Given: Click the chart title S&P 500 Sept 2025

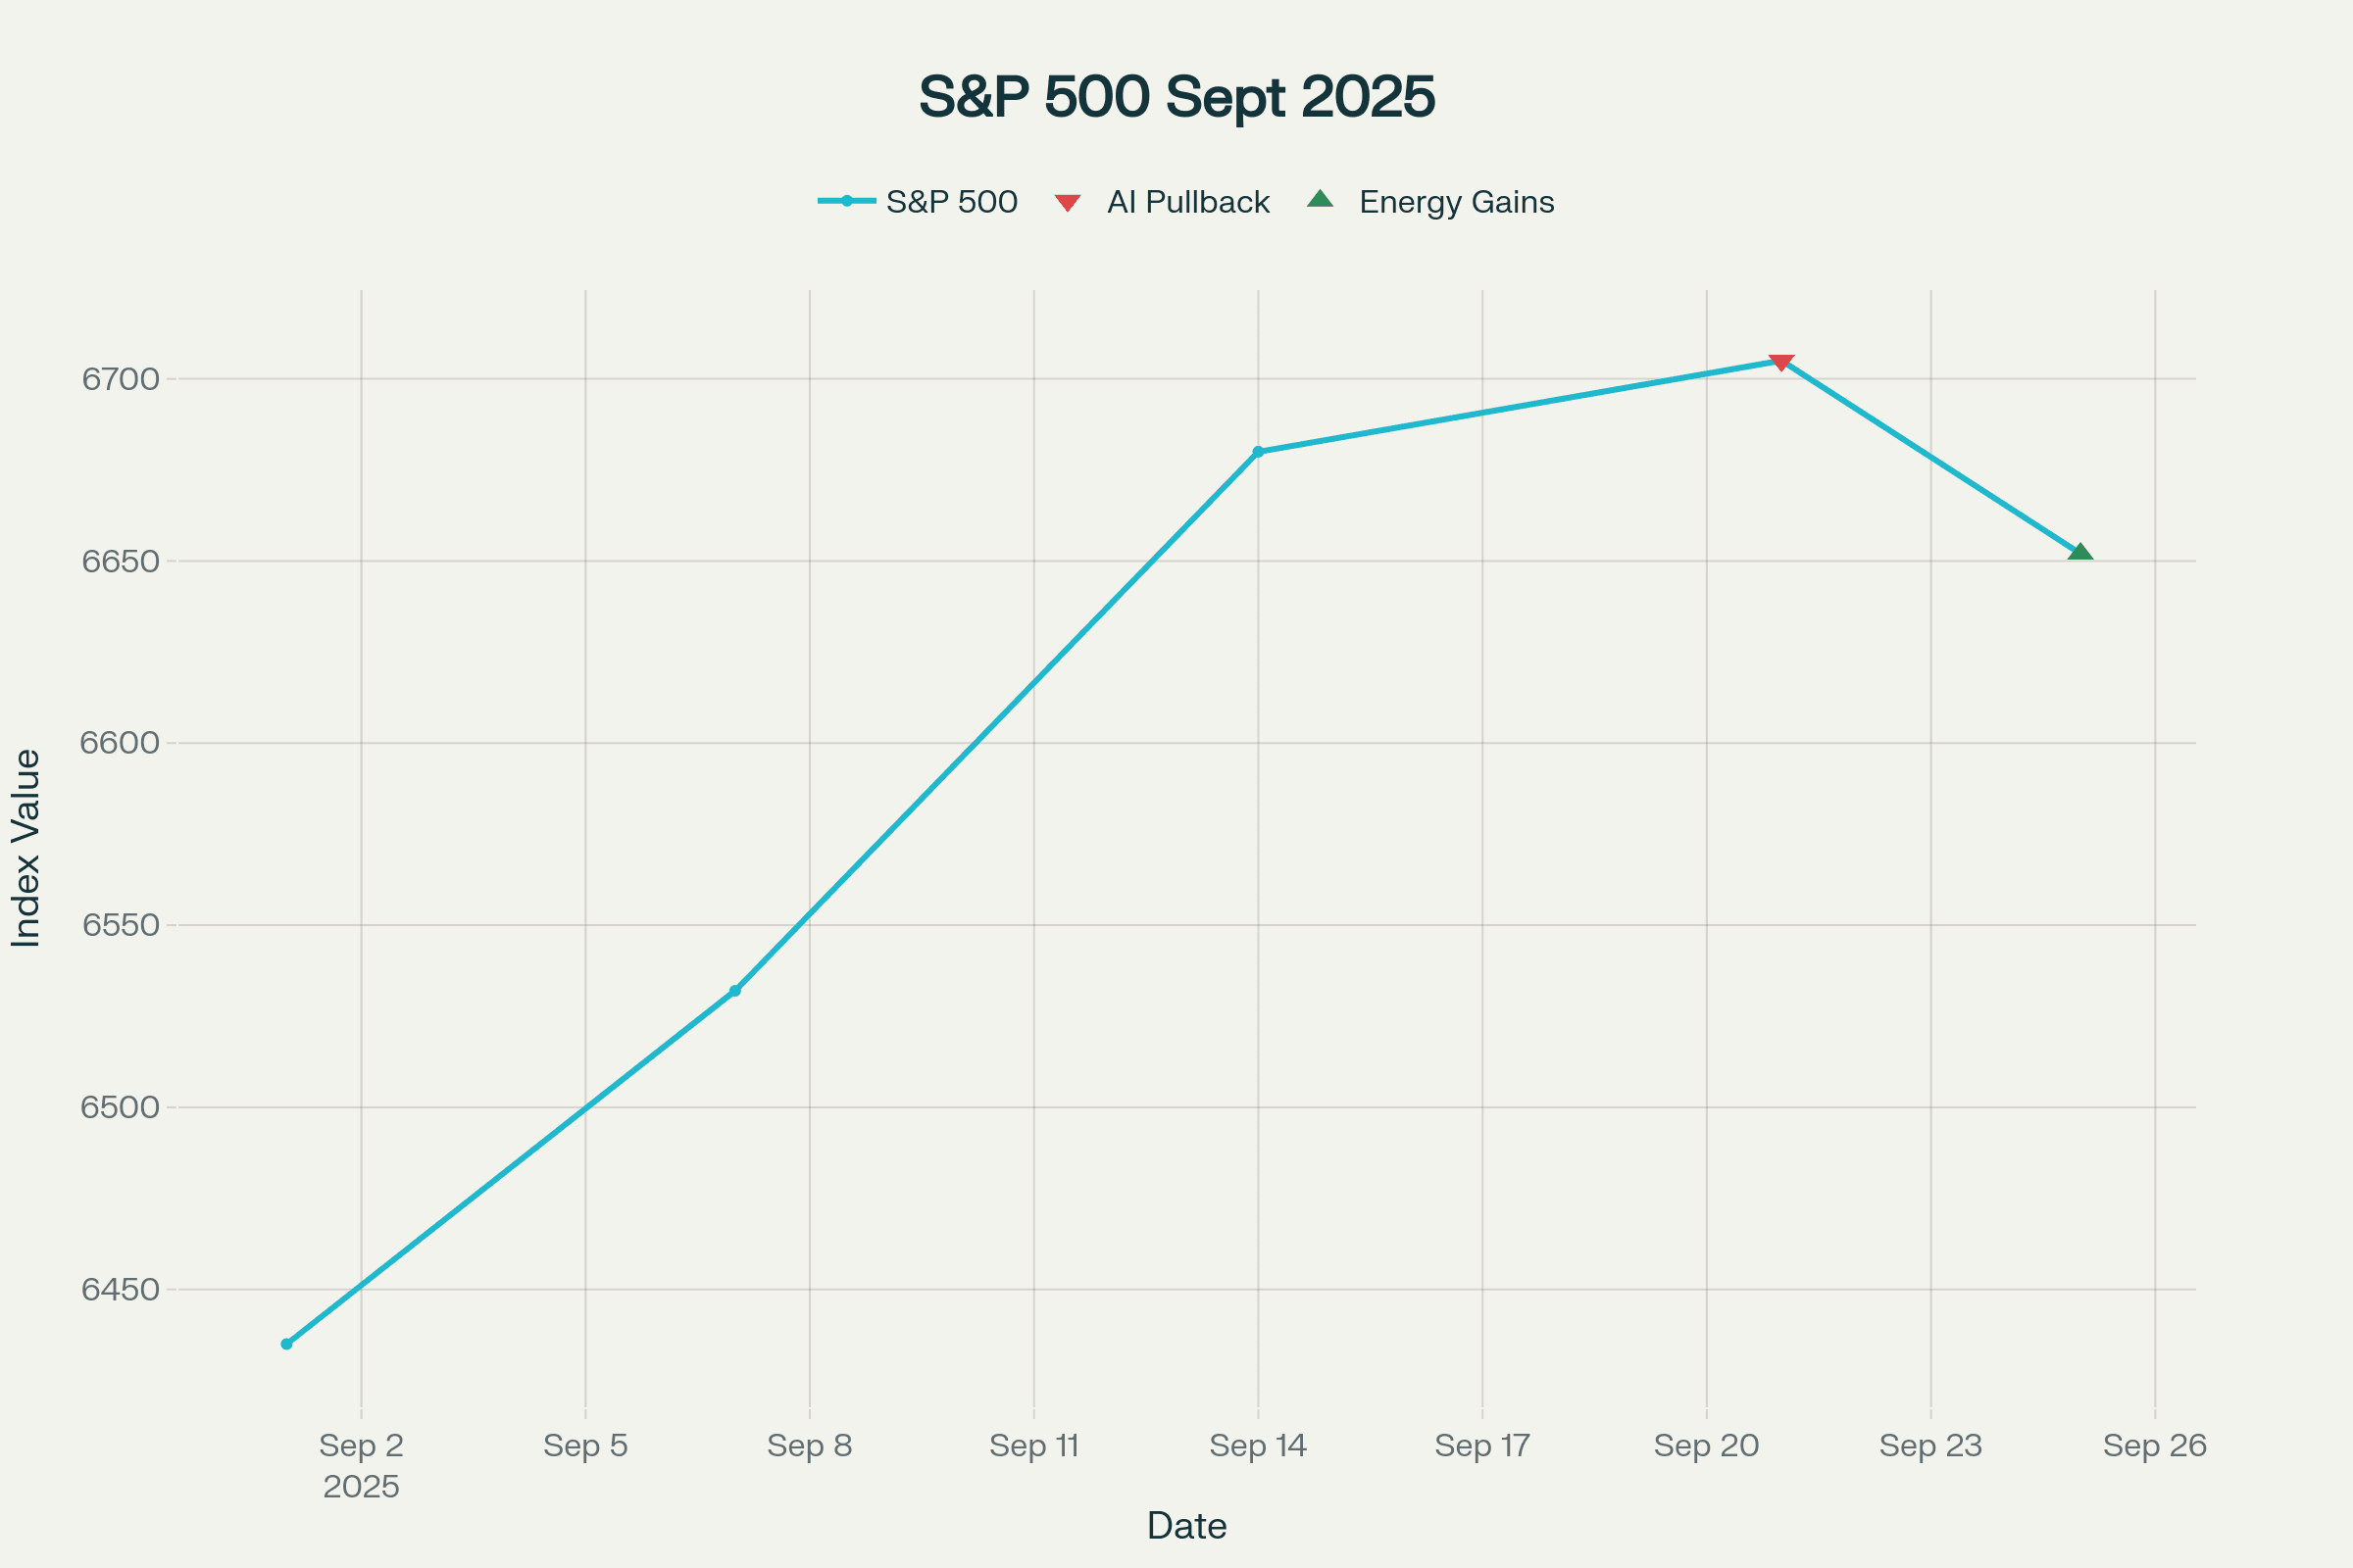Looking at the screenshot, I should [1176, 97].
